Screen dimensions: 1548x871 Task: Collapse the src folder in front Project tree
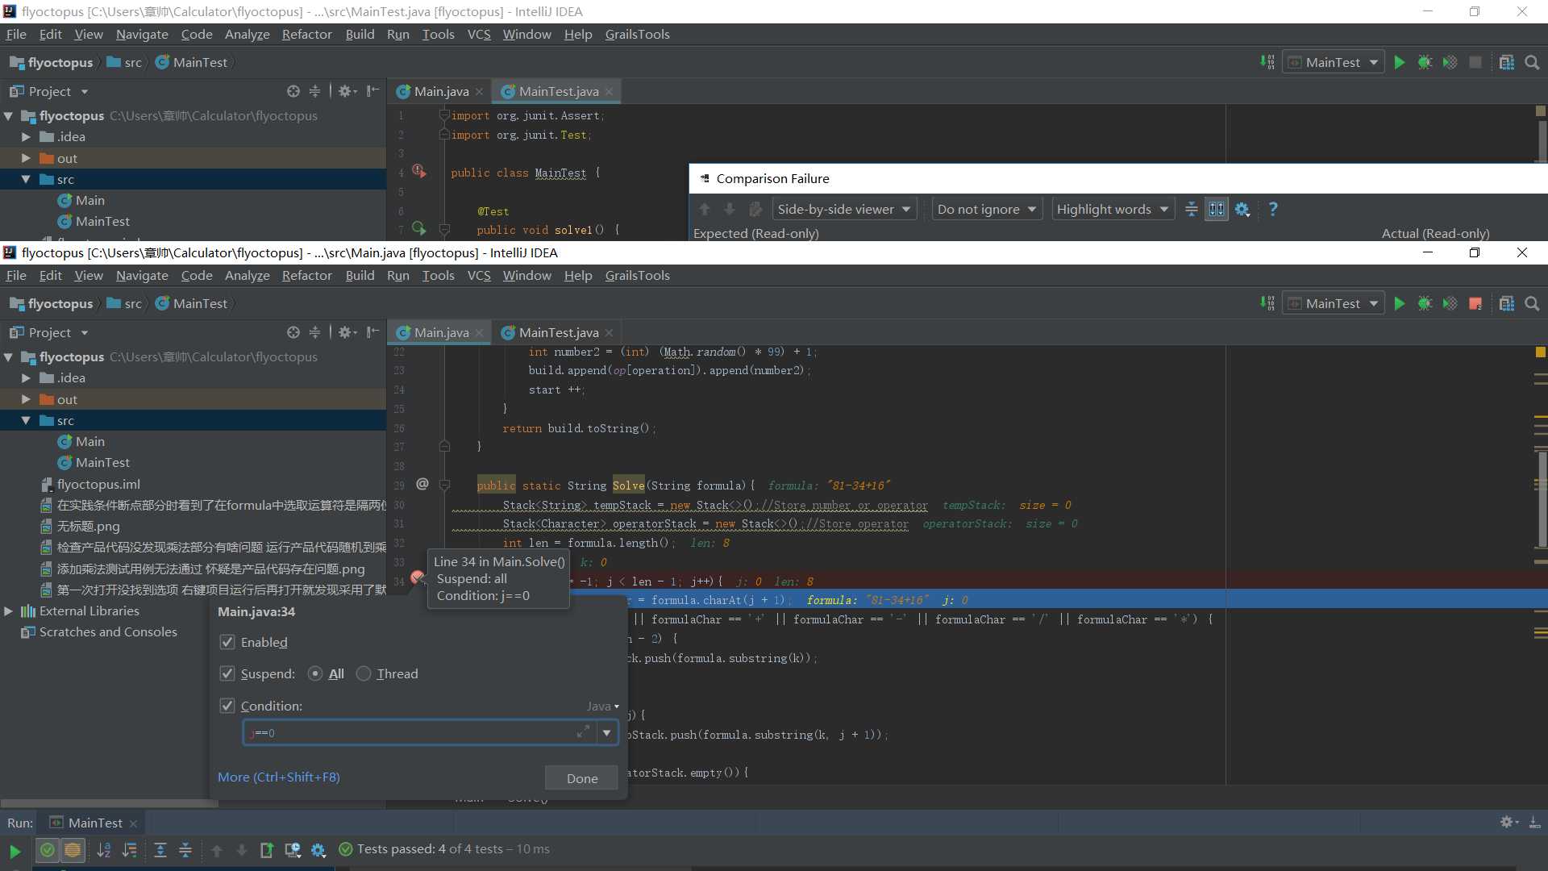pos(26,420)
